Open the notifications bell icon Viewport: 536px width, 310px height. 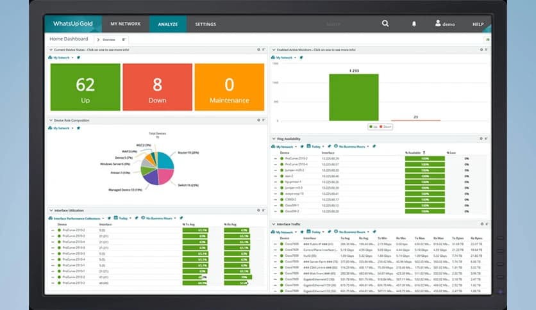tap(414, 24)
